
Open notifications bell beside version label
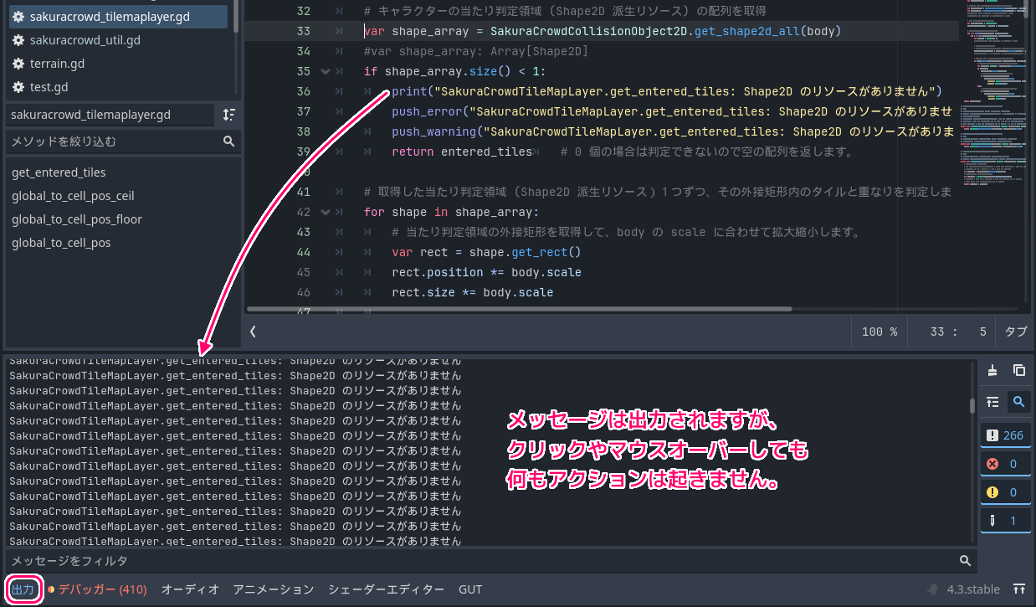click(x=933, y=589)
